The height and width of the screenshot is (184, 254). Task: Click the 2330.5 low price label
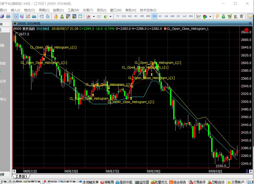221,166
